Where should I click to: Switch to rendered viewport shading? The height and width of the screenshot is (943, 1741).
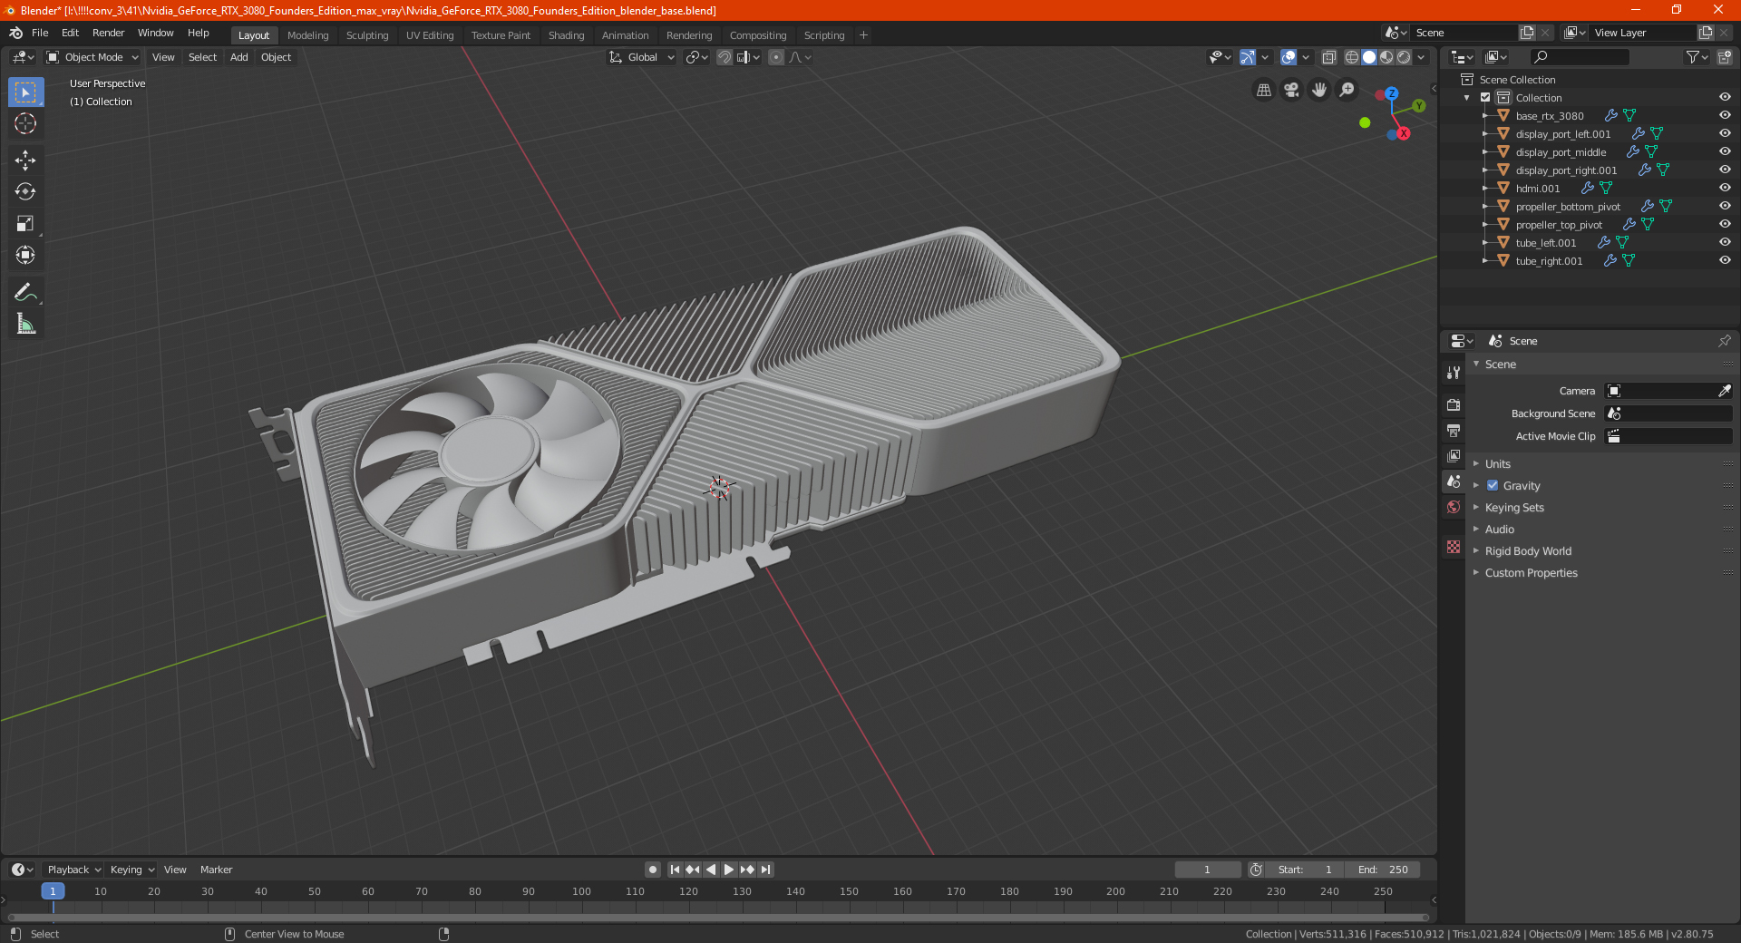click(1404, 57)
